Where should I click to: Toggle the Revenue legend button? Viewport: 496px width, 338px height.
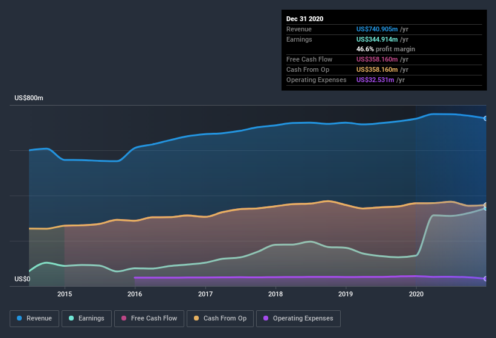click(34, 319)
